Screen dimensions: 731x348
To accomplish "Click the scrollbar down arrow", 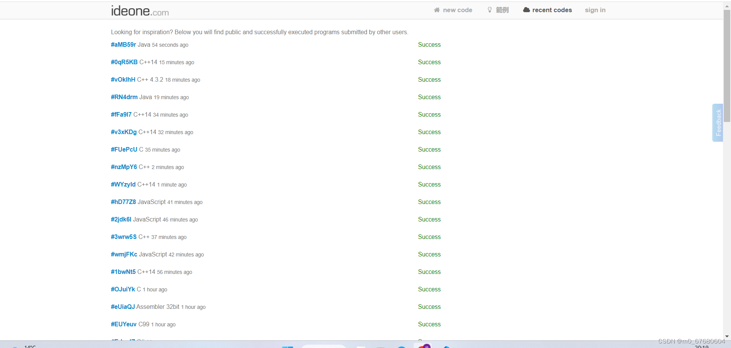I will pos(727,337).
